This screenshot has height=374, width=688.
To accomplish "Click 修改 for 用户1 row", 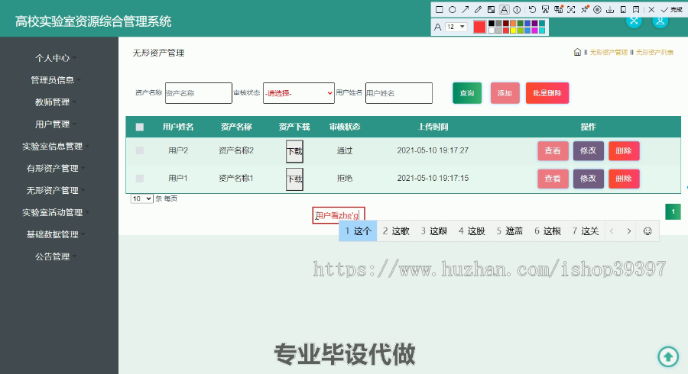I will pyautogui.click(x=589, y=179).
